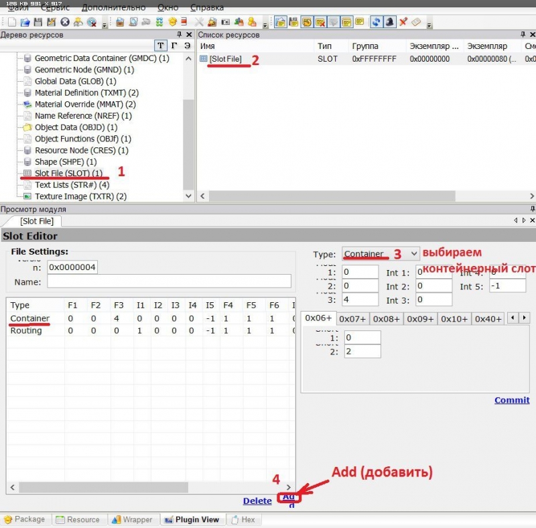Click the Open package folder icon
Screen dimensions: 536x528
click(x=24, y=22)
